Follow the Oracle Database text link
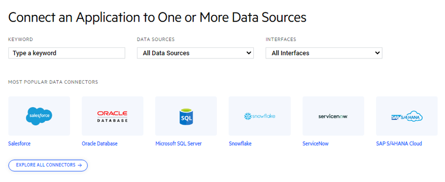This screenshot has height=182, width=445. point(100,143)
